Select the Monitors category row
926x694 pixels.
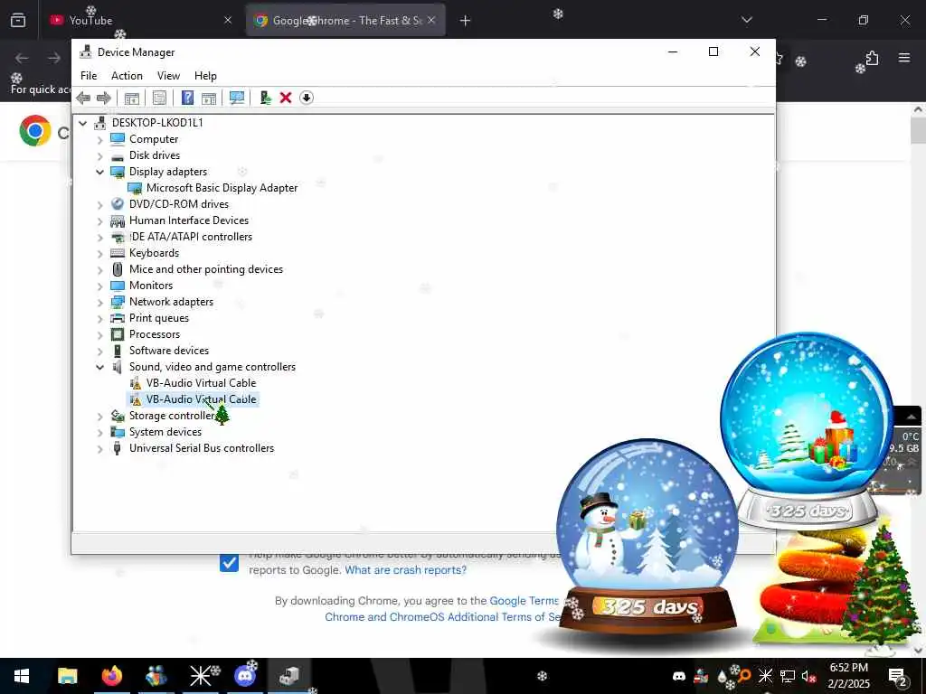pyautogui.click(x=151, y=286)
